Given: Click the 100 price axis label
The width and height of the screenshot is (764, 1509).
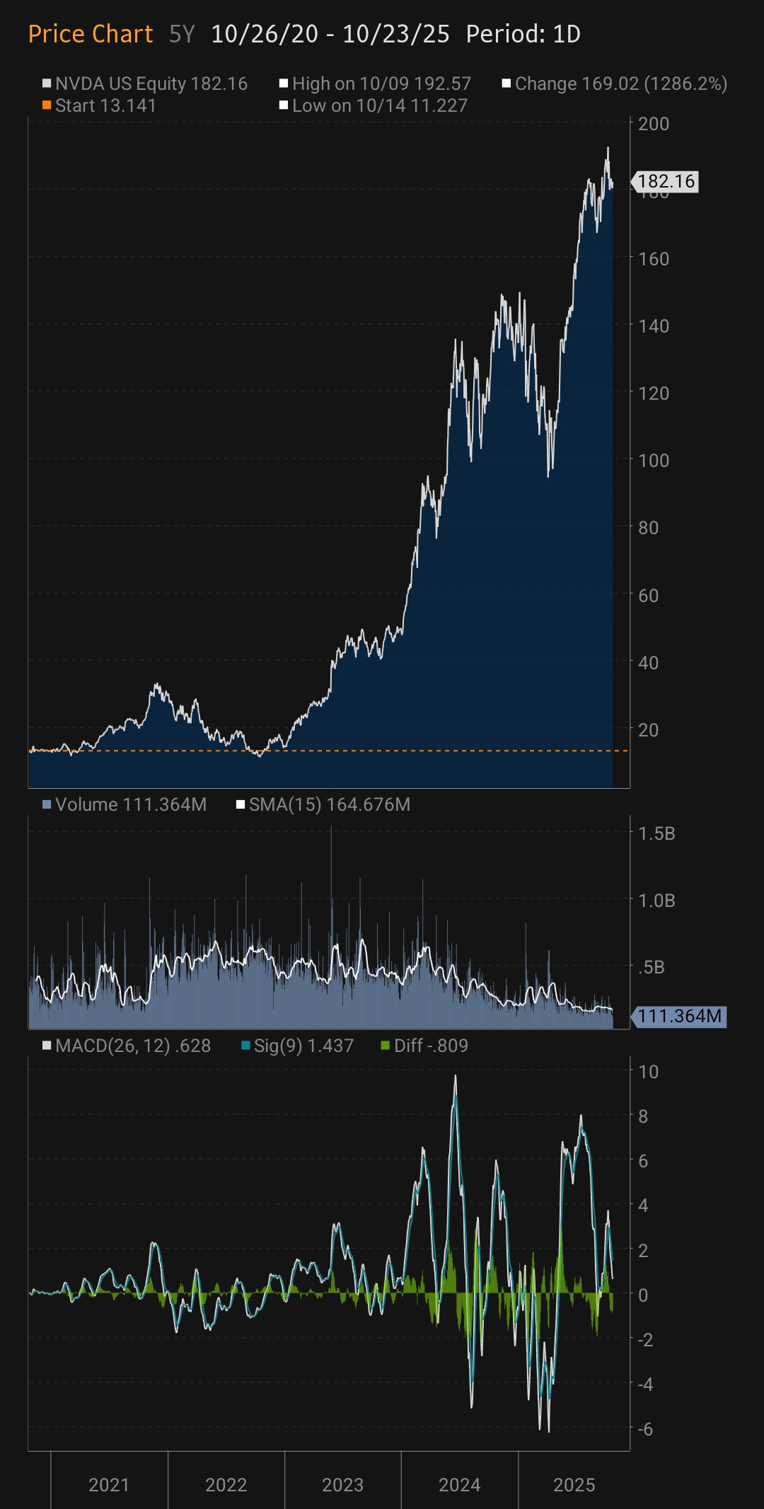Looking at the screenshot, I should [654, 461].
